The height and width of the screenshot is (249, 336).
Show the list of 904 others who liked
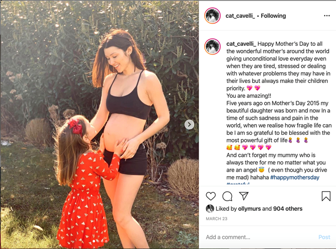pyautogui.click(x=288, y=209)
